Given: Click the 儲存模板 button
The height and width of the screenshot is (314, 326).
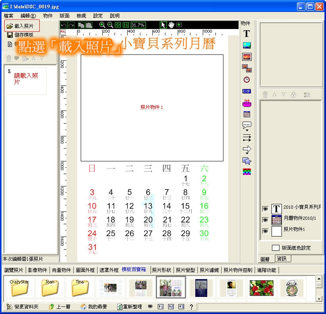Looking at the screenshot, I should tap(20, 35).
